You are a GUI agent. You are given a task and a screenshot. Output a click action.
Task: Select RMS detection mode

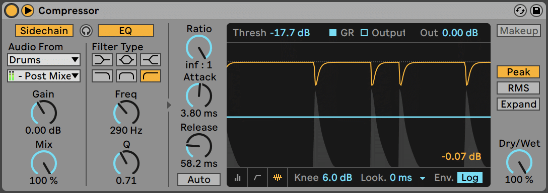tap(519, 88)
